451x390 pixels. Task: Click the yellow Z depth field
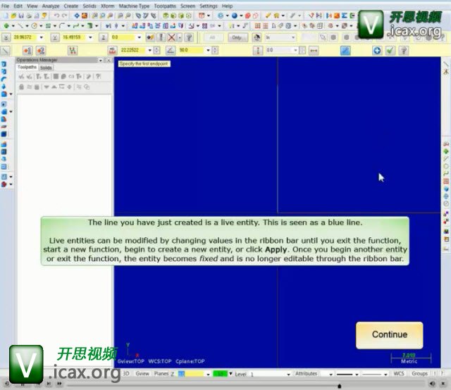click(191, 374)
